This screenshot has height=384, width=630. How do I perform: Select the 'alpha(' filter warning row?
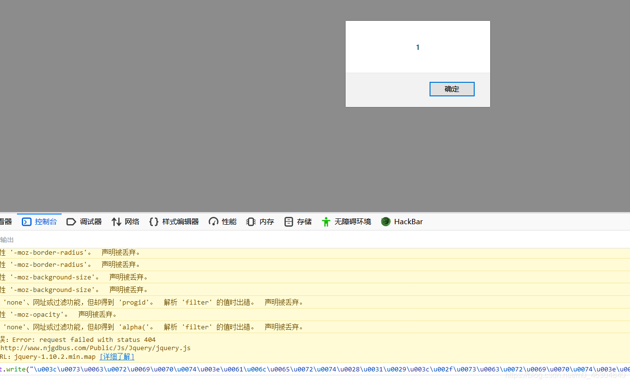pos(315,327)
